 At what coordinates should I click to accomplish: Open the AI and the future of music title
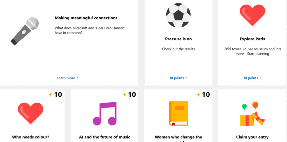(105, 137)
